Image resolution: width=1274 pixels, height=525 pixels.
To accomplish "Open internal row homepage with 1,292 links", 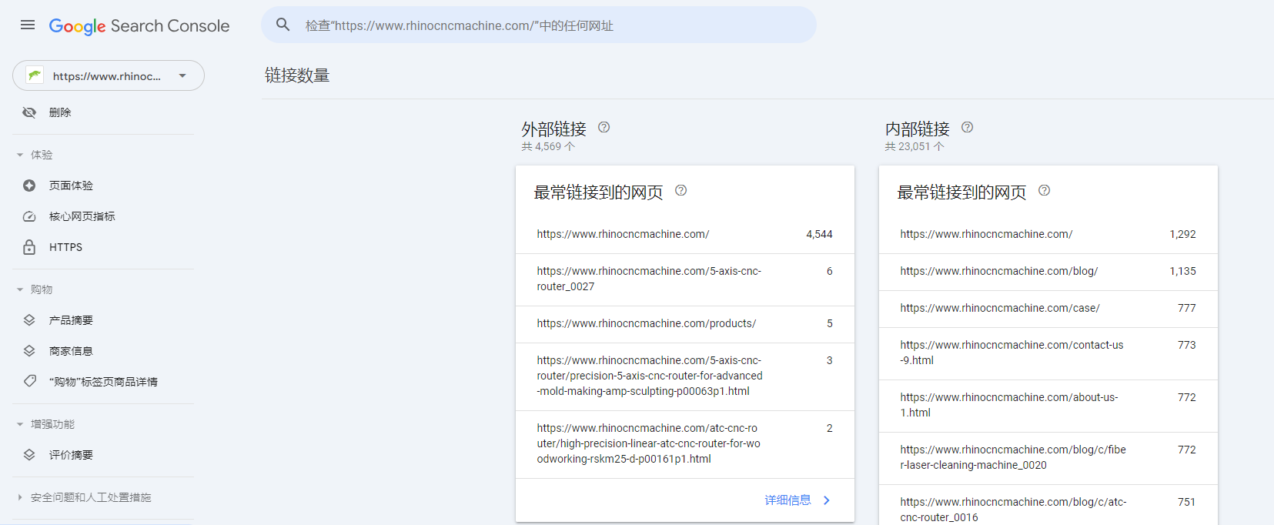I will [1048, 234].
